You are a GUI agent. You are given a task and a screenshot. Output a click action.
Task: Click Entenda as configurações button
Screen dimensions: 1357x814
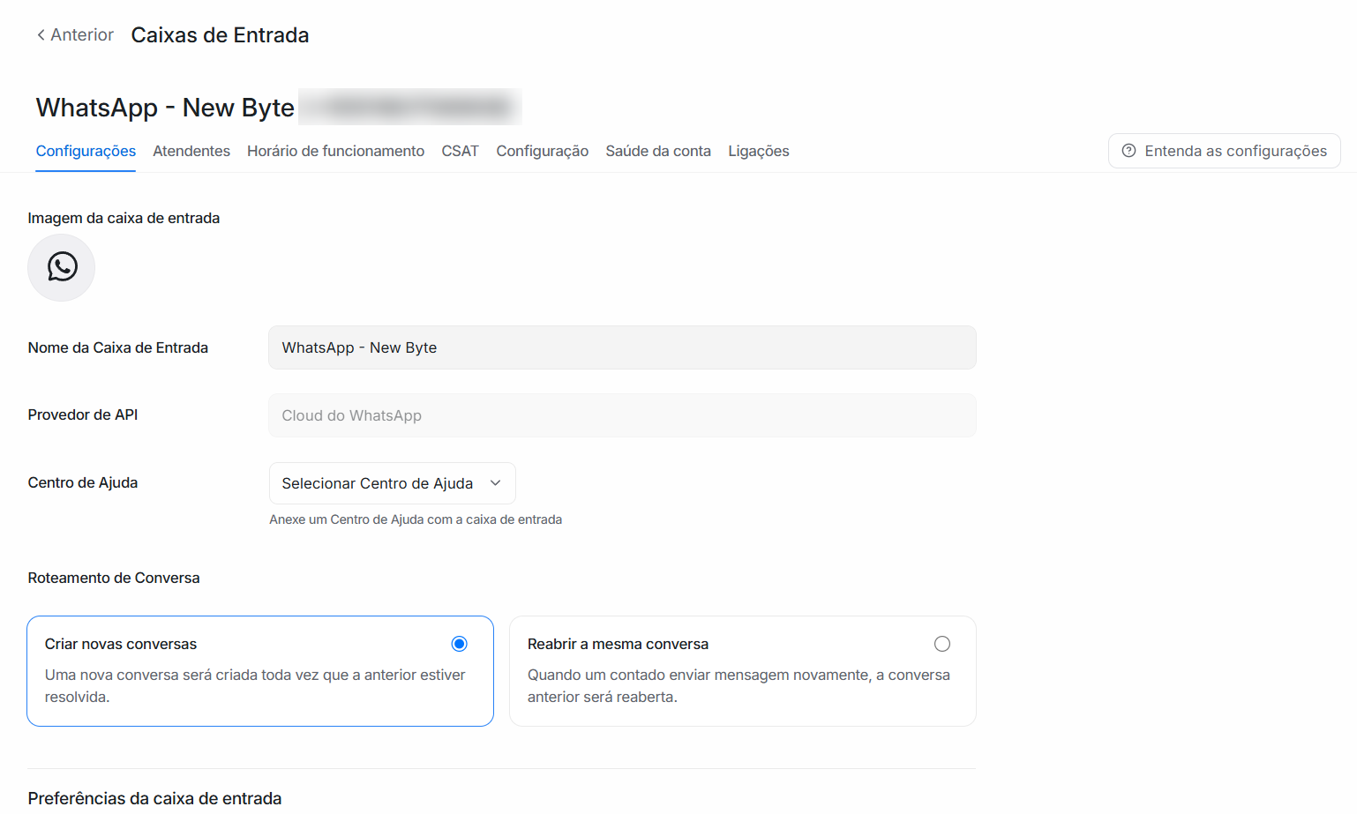tap(1224, 151)
